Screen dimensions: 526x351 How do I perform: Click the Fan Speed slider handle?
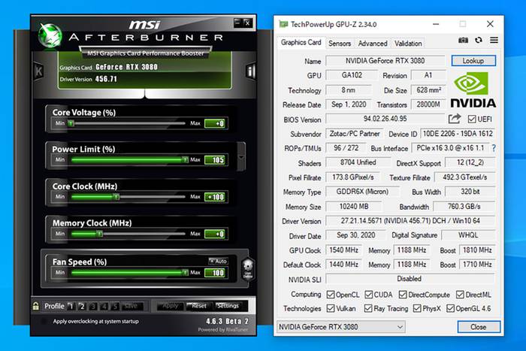coord(185,272)
